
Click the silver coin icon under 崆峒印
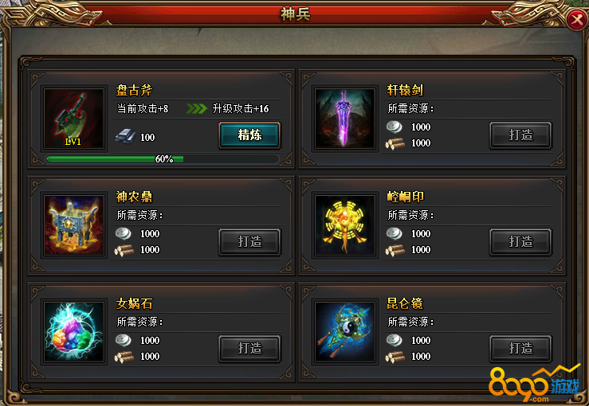pyautogui.click(x=394, y=233)
